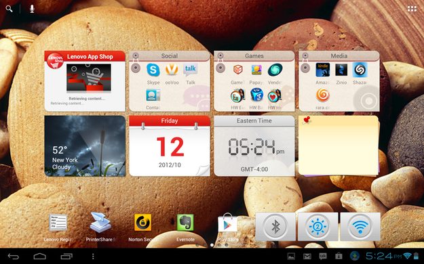Open the App Shop cart thumbnail
Image resolution: width=424 pixels, height=264 pixels.
89,78
